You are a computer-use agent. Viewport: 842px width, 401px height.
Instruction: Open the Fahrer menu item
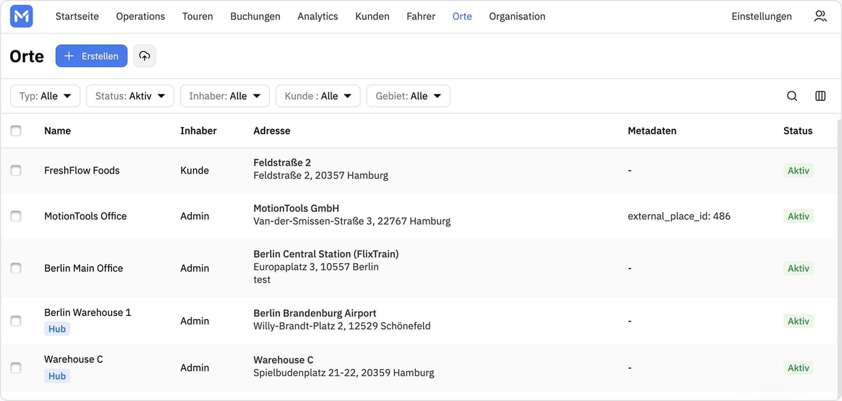click(x=421, y=17)
